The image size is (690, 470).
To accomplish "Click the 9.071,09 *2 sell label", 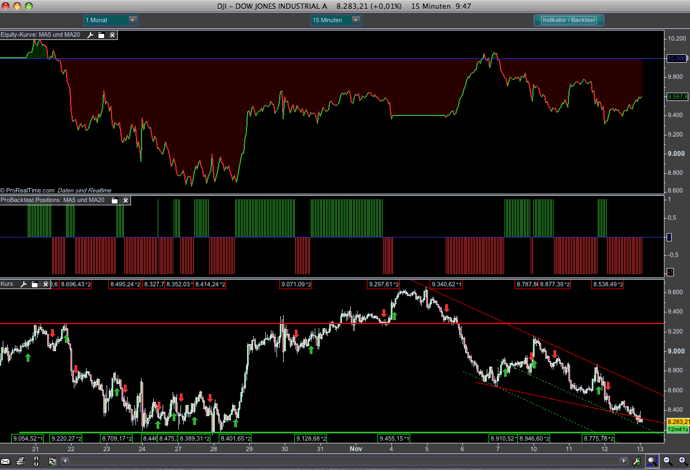I will coord(296,284).
